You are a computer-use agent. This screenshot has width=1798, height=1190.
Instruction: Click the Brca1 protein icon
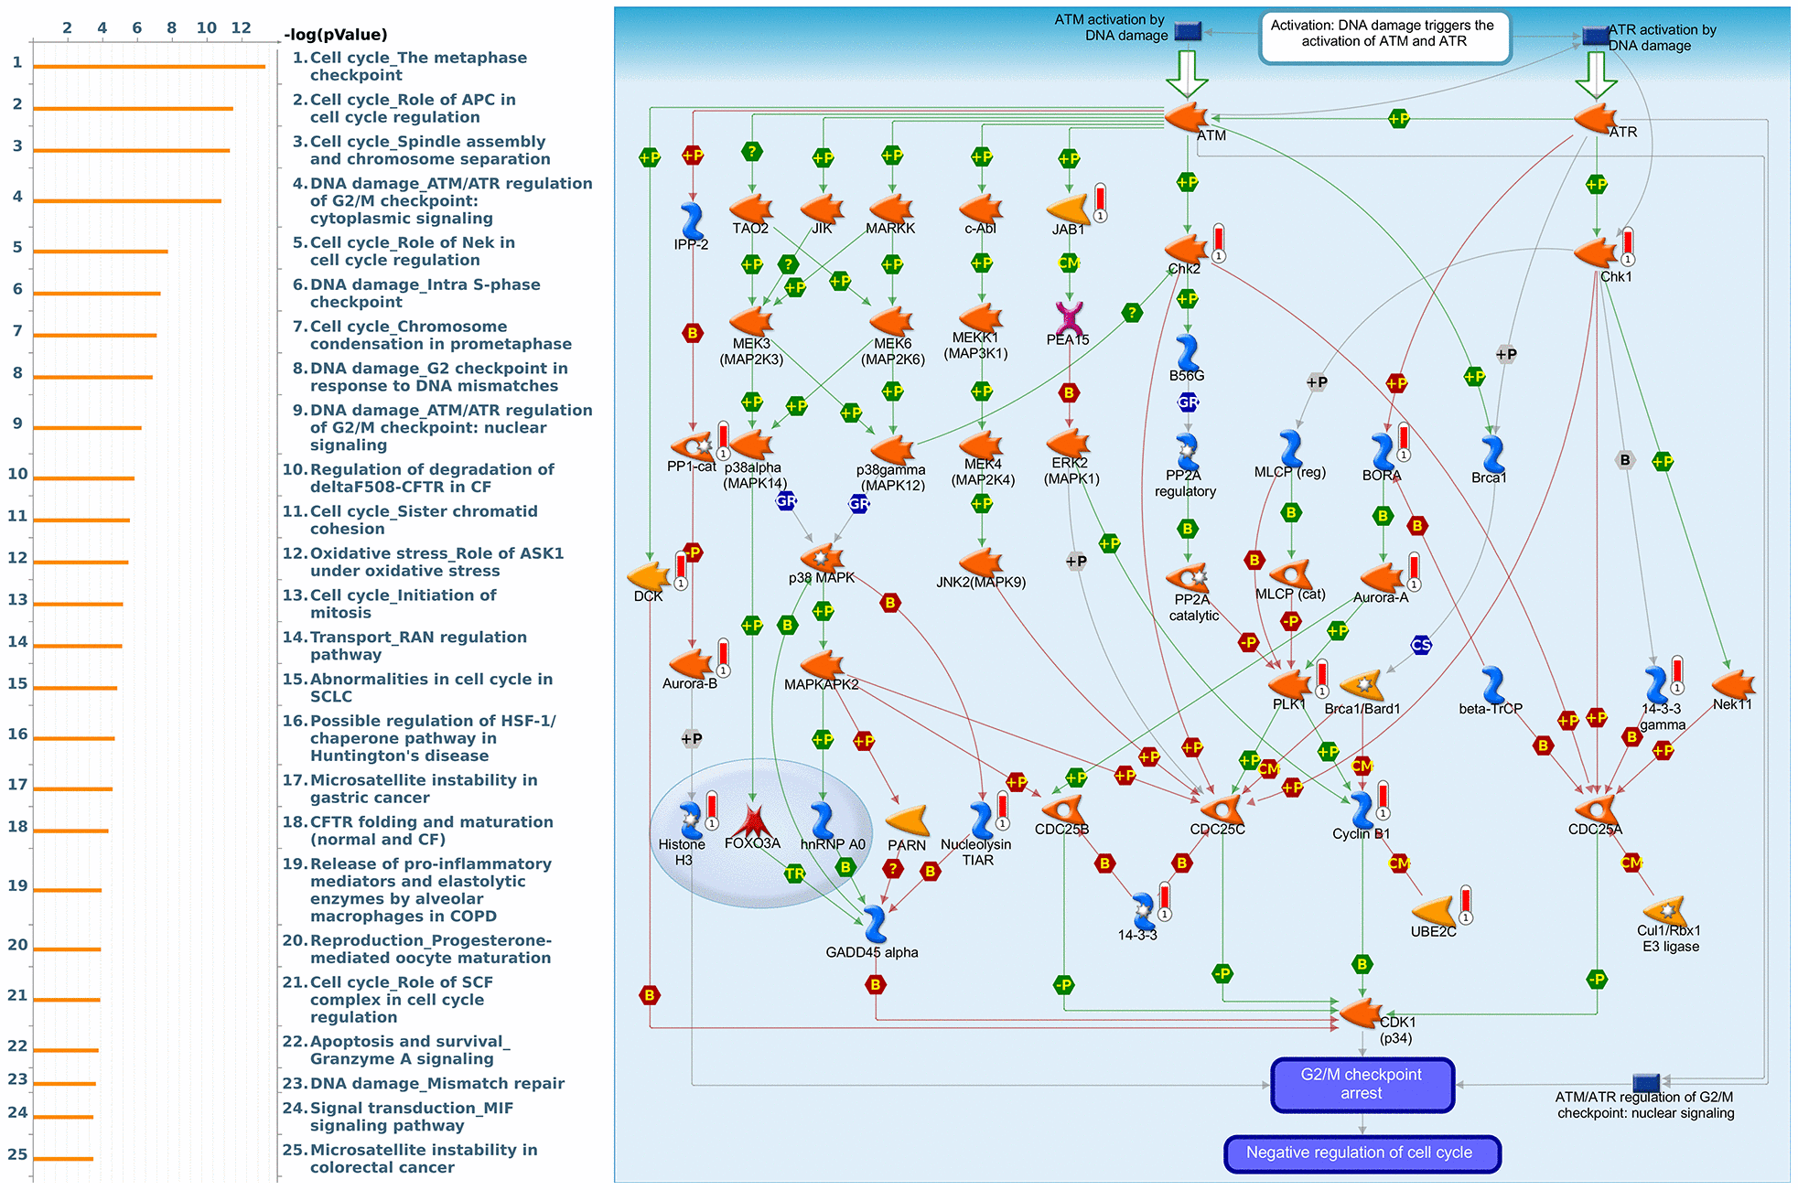tap(1492, 454)
